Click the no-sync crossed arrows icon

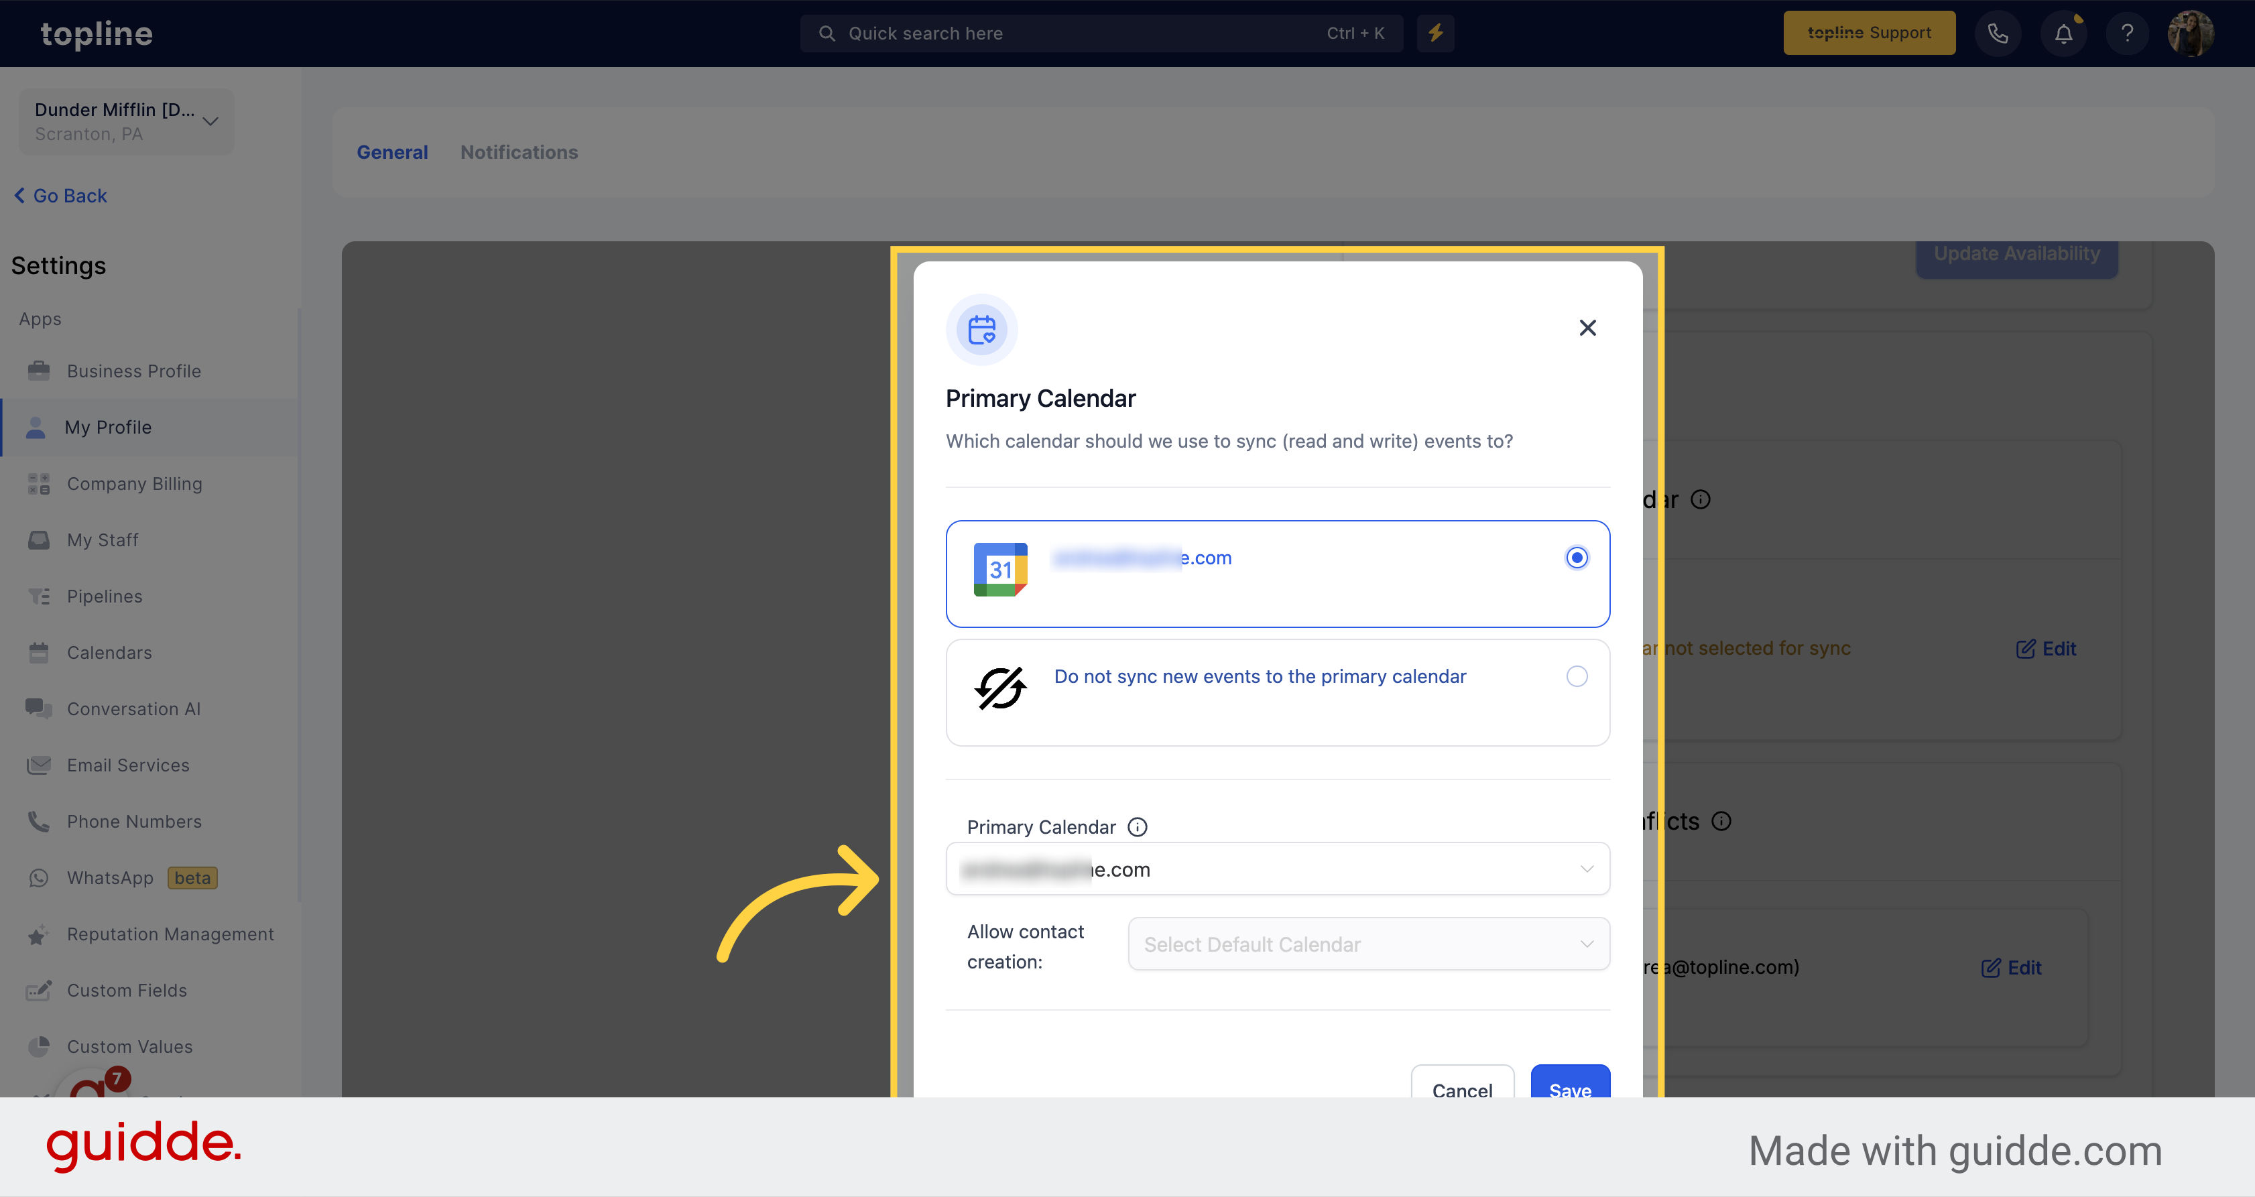pyautogui.click(x=1001, y=688)
